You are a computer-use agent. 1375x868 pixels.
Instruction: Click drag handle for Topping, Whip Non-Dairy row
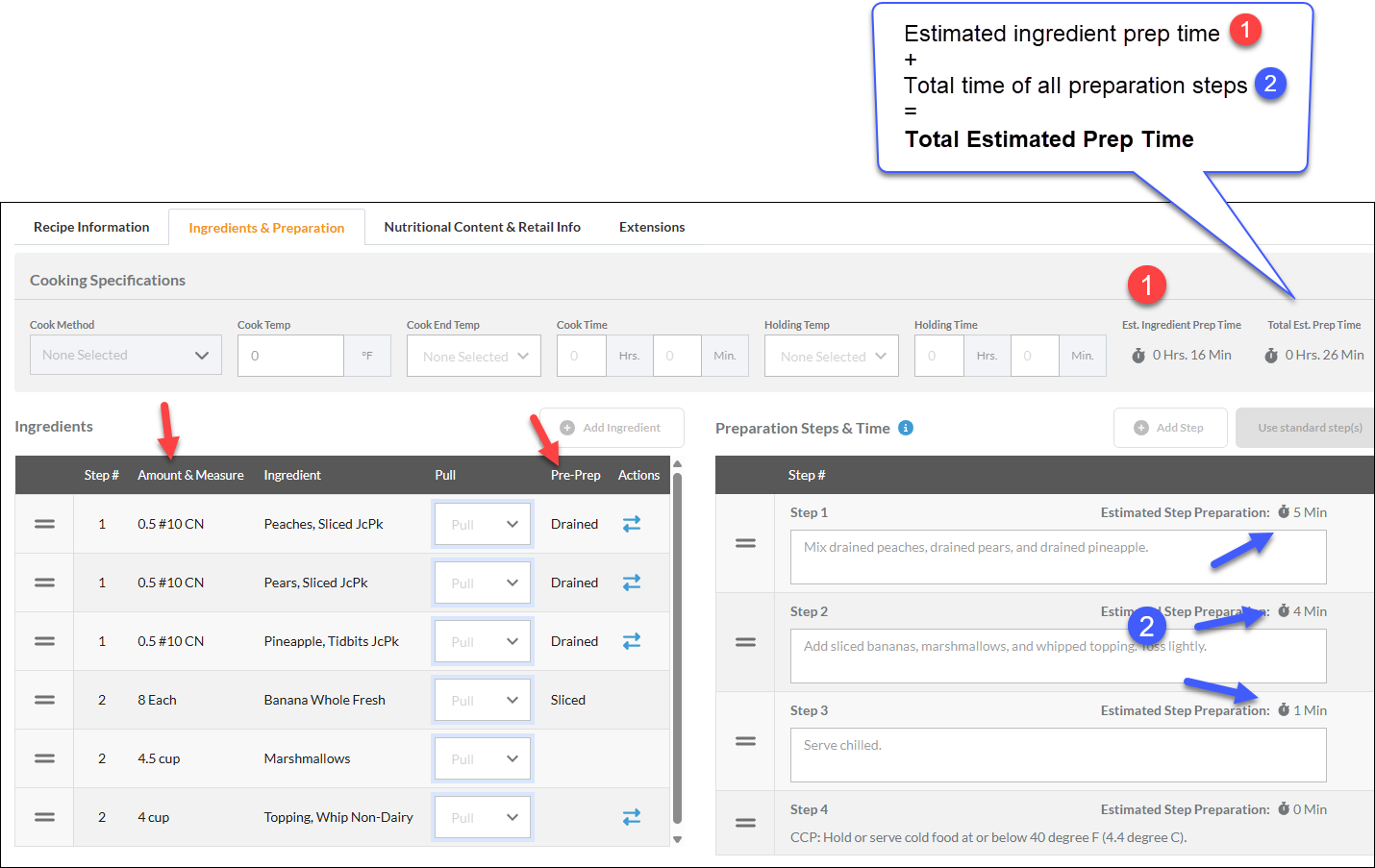44,817
